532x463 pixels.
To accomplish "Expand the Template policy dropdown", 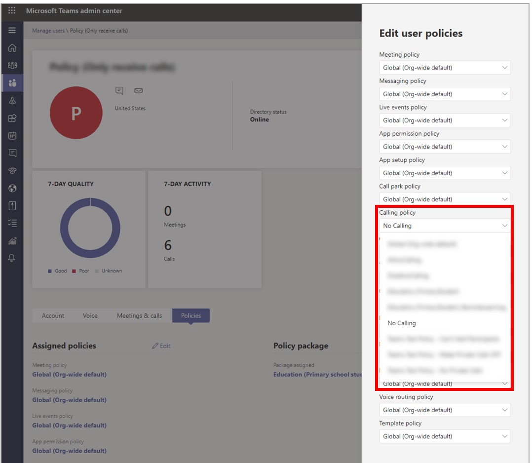I will [x=445, y=436].
